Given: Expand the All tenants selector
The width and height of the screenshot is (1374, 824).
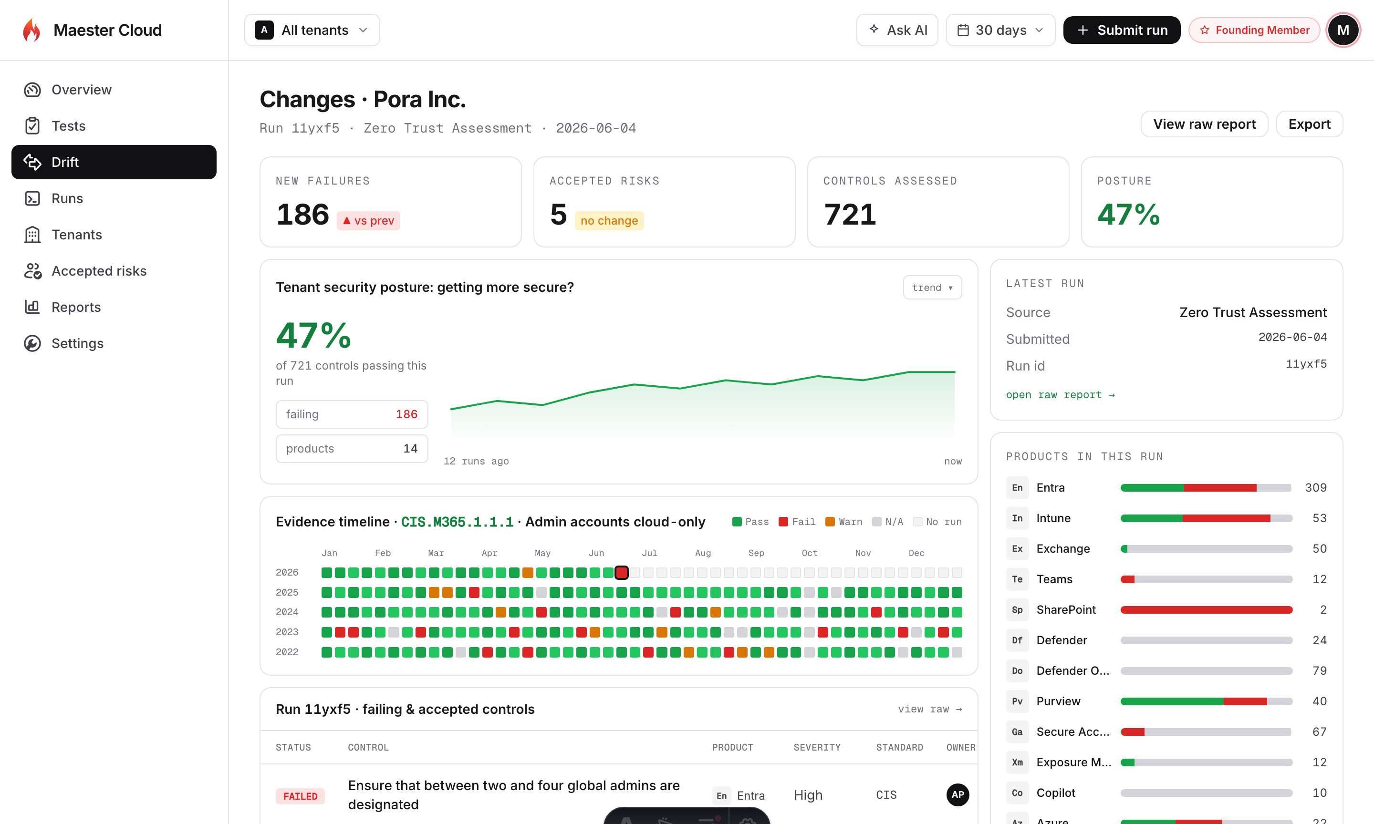Looking at the screenshot, I should (312, 30).
